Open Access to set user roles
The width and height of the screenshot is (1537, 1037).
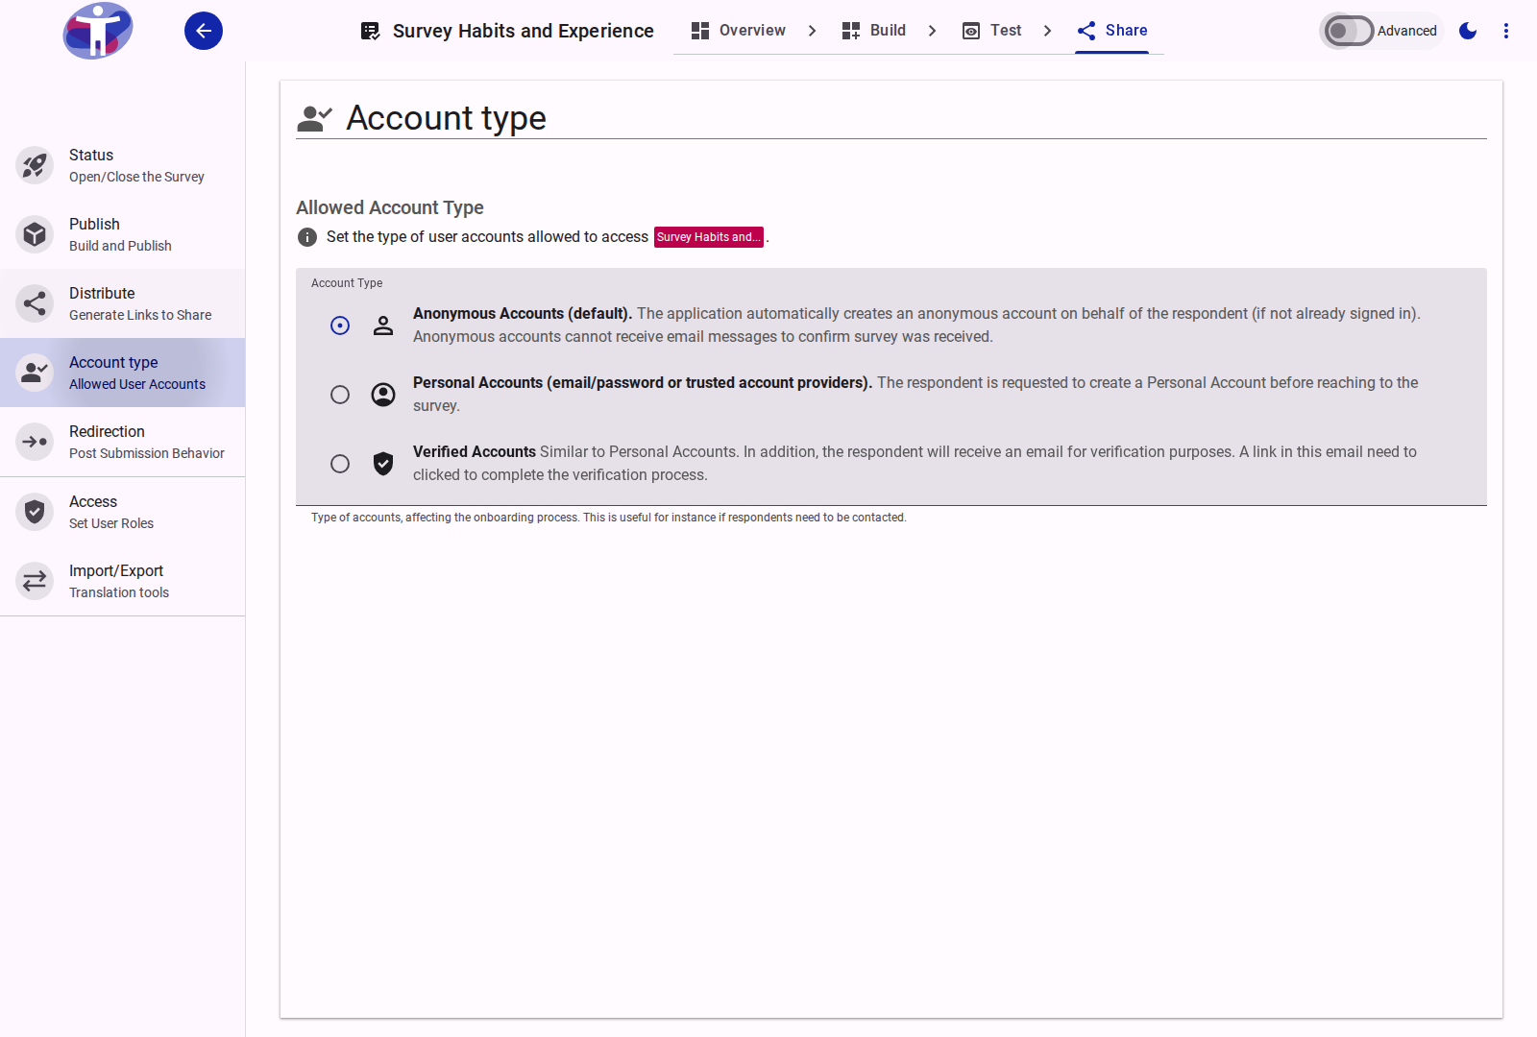pyautogui.click(x=123, y=512)
